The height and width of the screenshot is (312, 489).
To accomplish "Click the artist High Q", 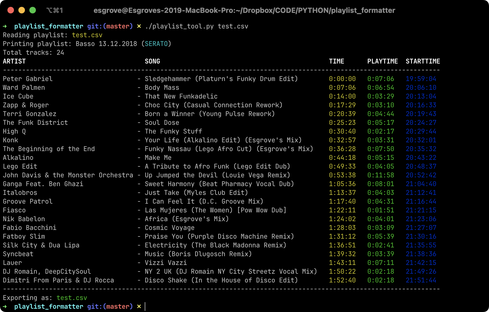I will 14,131.
